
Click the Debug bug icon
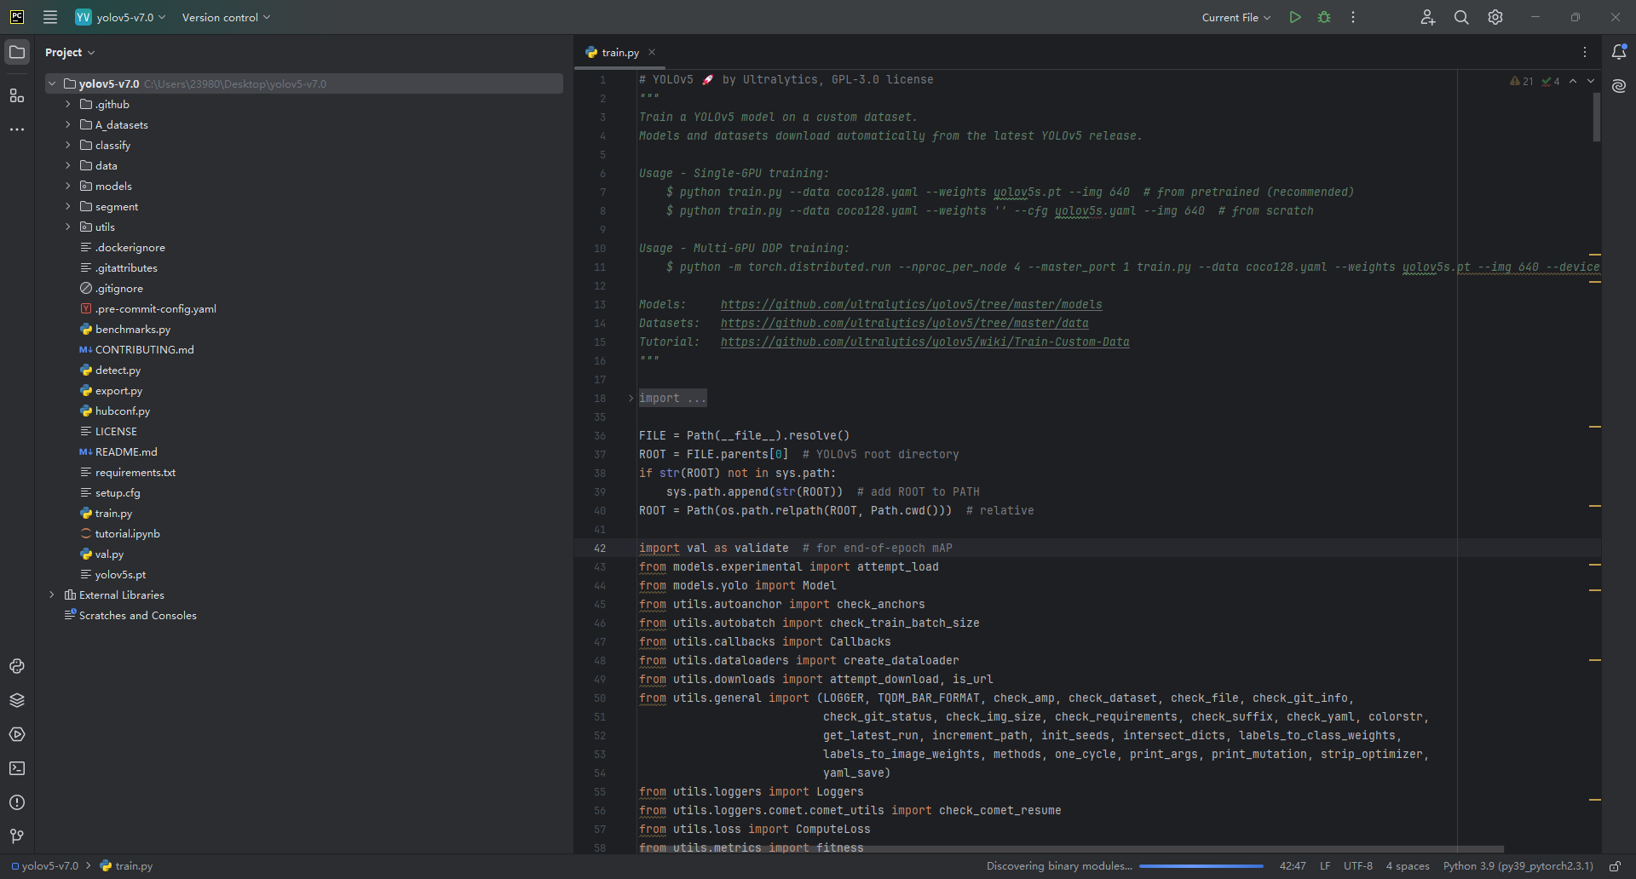(x=1324, y=17)
